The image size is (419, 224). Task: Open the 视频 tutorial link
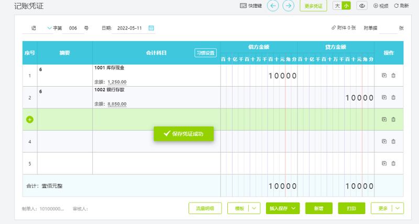(x=381, y=6)
